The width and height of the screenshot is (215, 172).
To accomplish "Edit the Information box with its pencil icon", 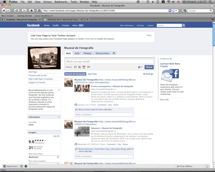I will pos(59,117).
